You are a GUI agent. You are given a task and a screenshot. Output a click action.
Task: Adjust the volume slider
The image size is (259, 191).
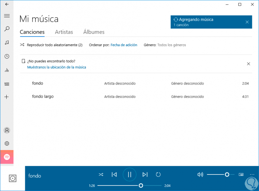click(221, 174)
